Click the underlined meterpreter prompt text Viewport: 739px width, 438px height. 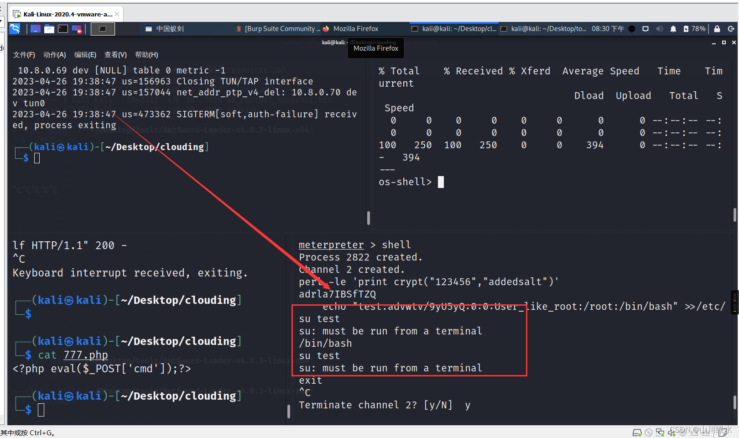[331, 245]
